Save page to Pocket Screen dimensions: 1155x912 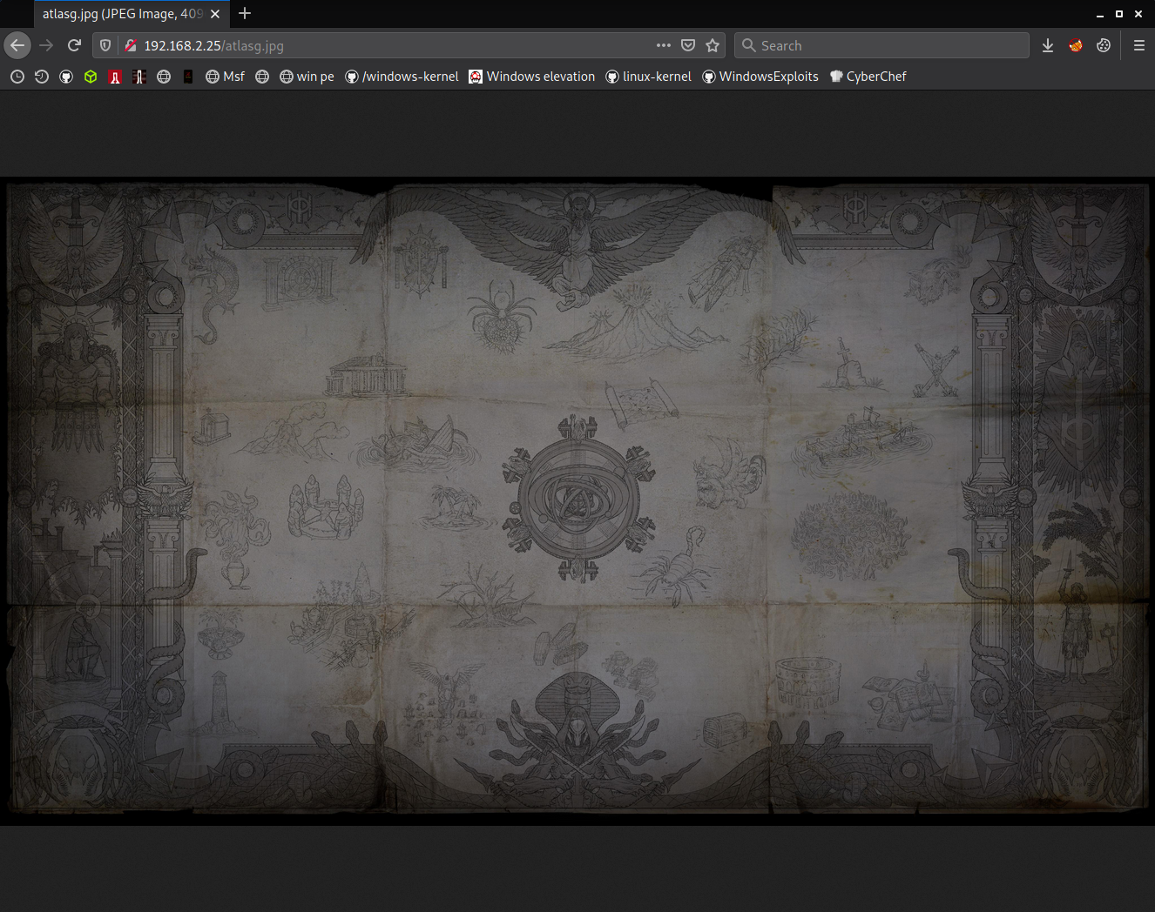(688, 45)
